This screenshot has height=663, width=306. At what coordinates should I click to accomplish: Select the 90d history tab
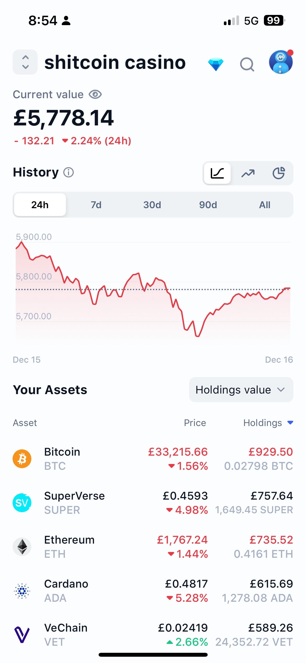pyautogui.click(x=208, y=205)
